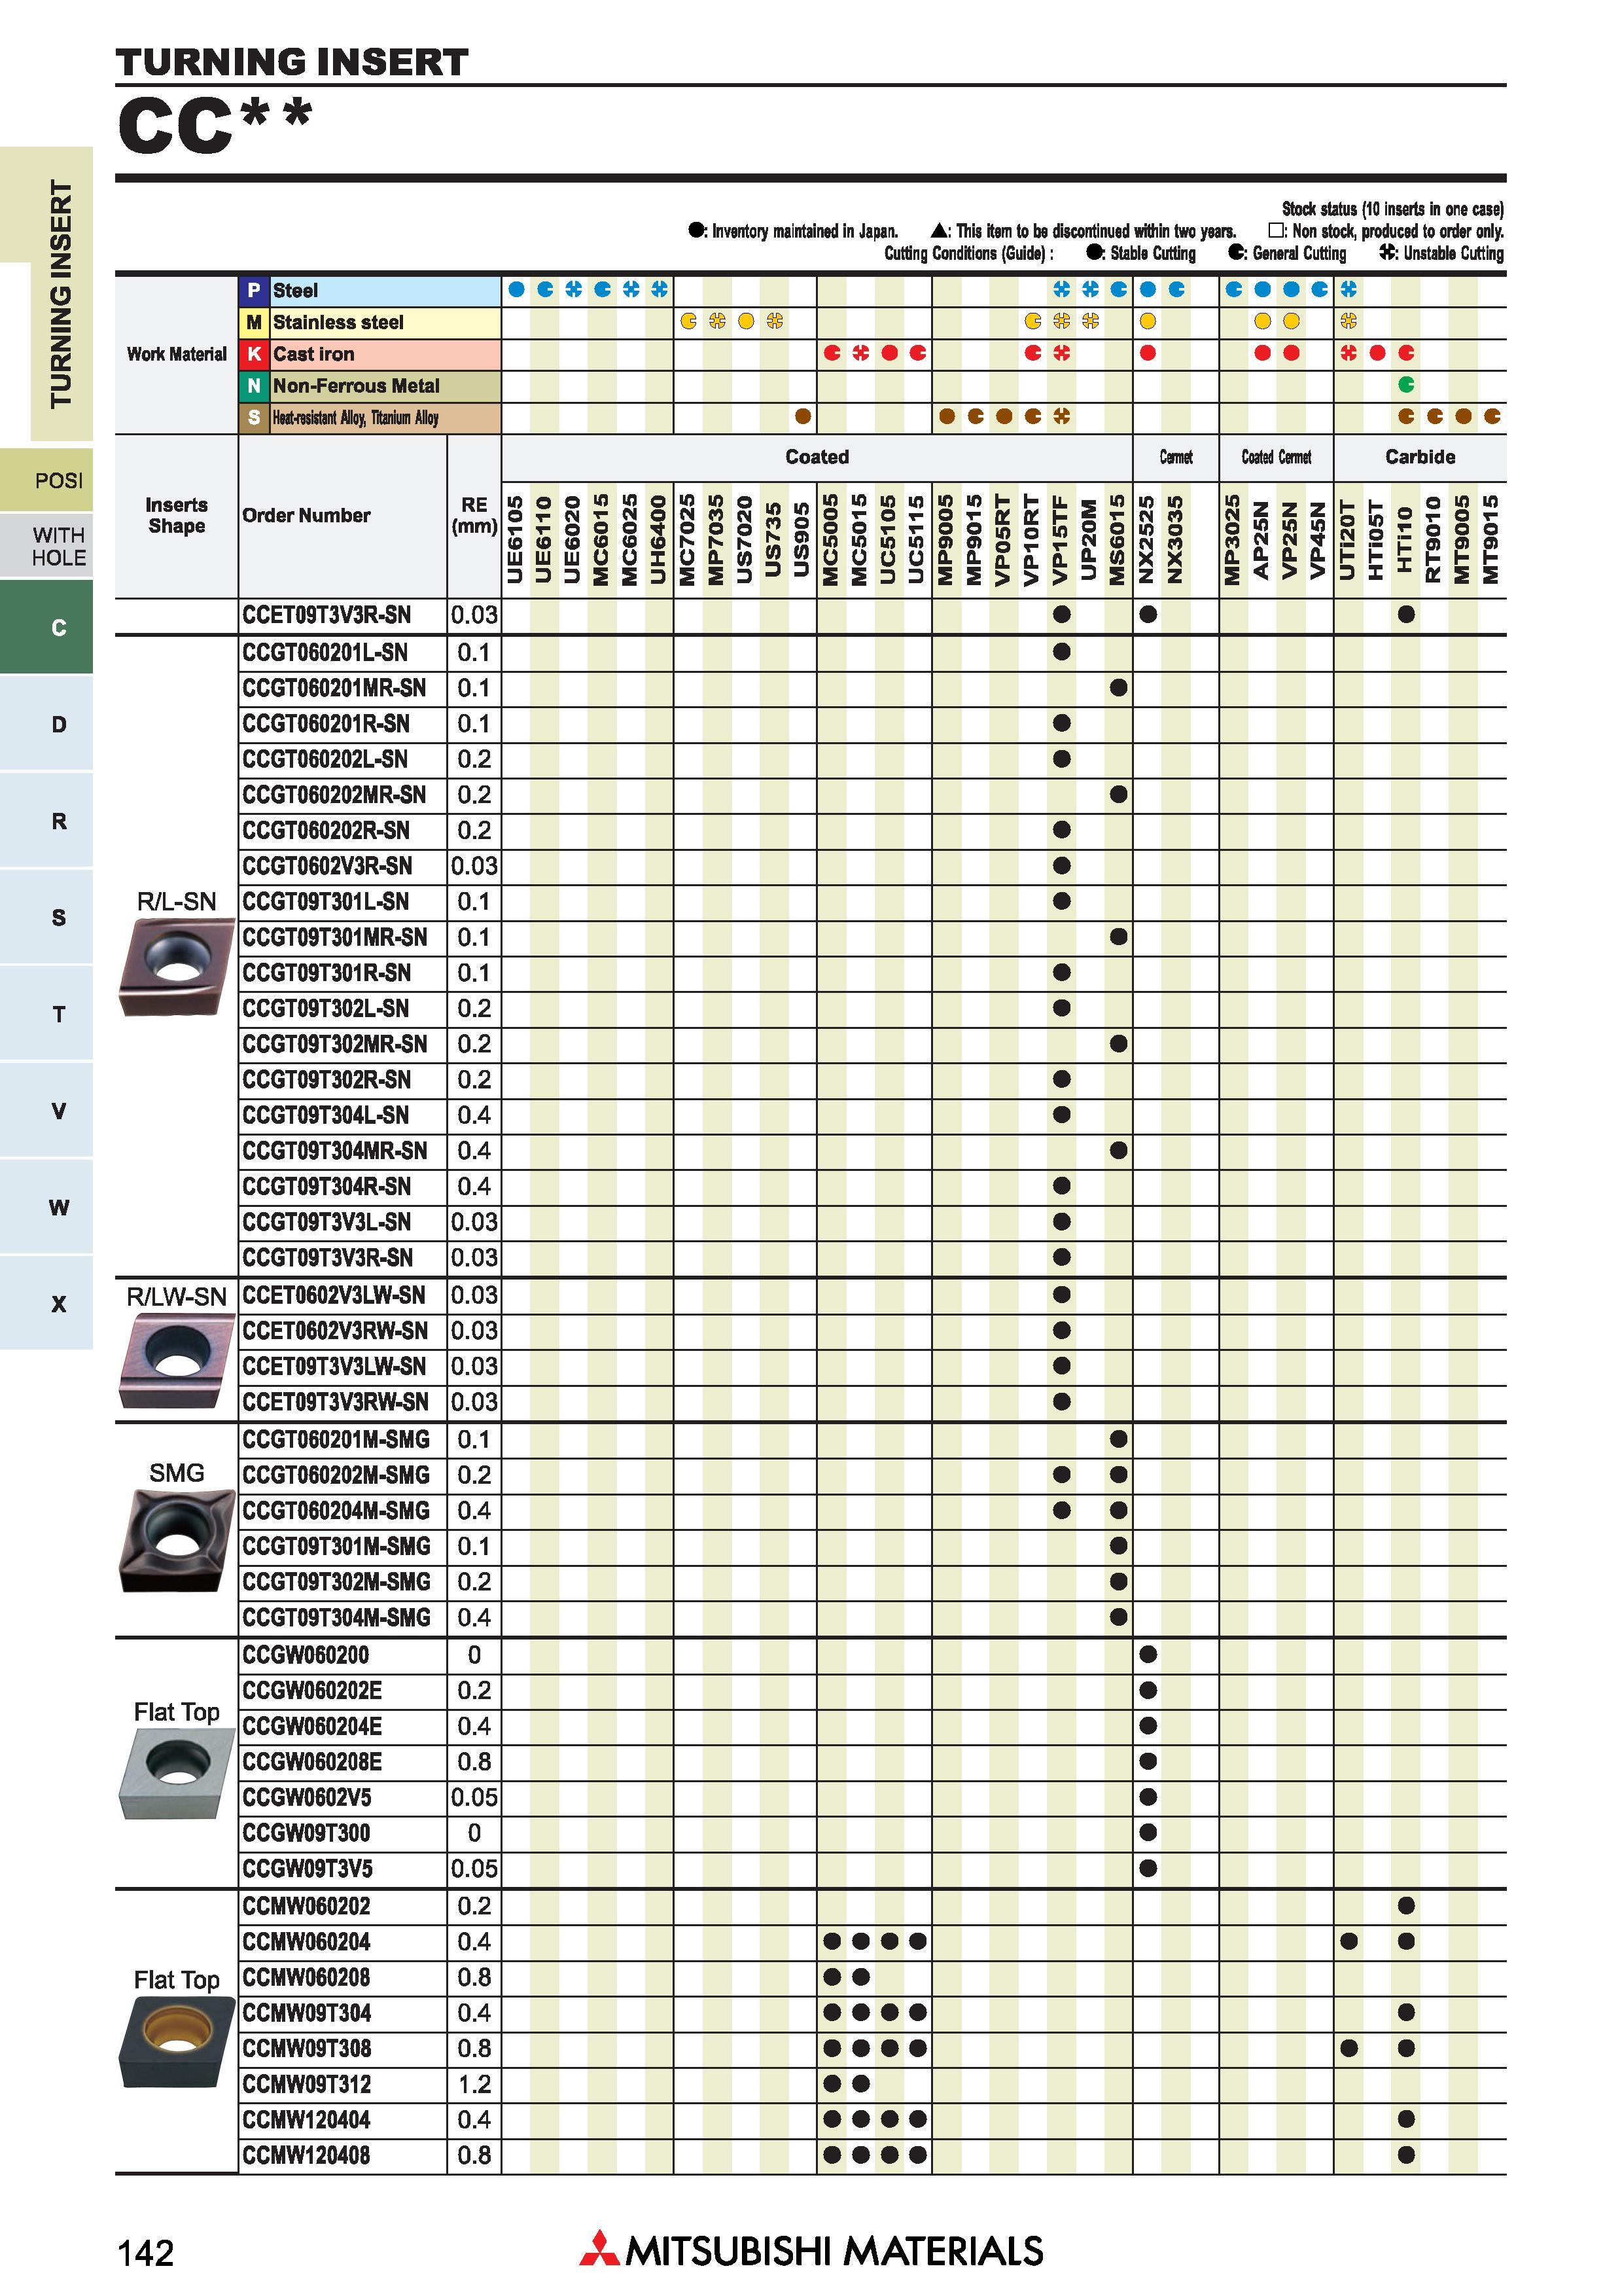1622x2296 pixels.
Task: Click the MS6015 grade column header
Action: point(1118,540)
